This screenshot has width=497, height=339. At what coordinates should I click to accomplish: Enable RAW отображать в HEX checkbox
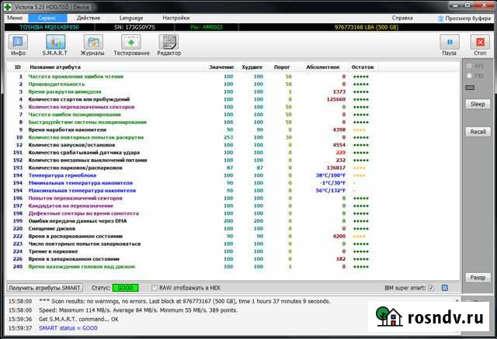[x=155, y=287]
